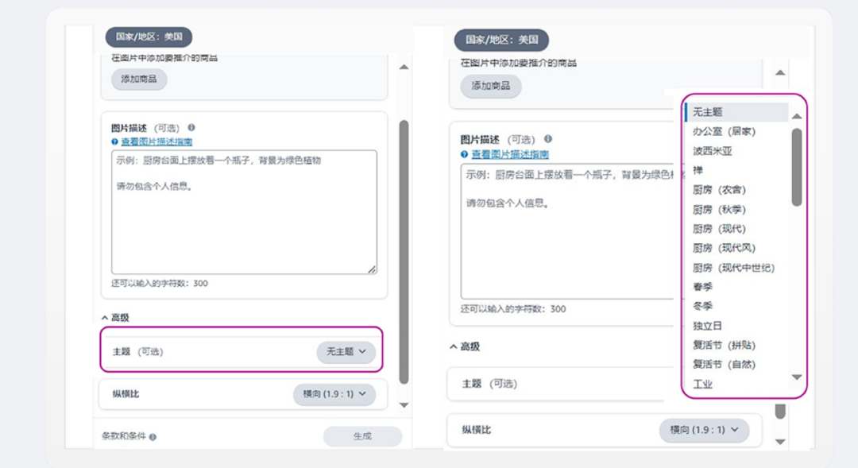
Task: Click the theme list scrollbar thumb
Action: pyautogui.click(x=797, y=167)
